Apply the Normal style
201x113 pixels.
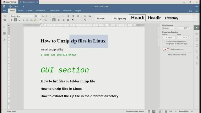pos(103,18)
